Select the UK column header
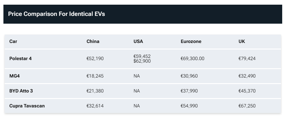This screenshot has width=285, height=118. pos(242,41)
